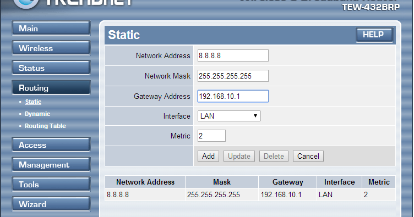Open the Tools menu section

point(51,185)
